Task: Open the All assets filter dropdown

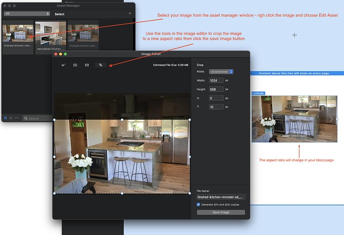Action: 26,14
